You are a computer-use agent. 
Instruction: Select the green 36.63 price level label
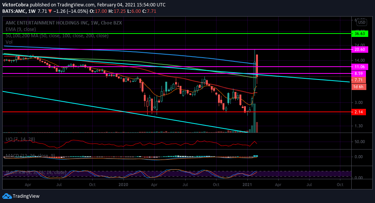pyautogui.click(x=360, y=34)
